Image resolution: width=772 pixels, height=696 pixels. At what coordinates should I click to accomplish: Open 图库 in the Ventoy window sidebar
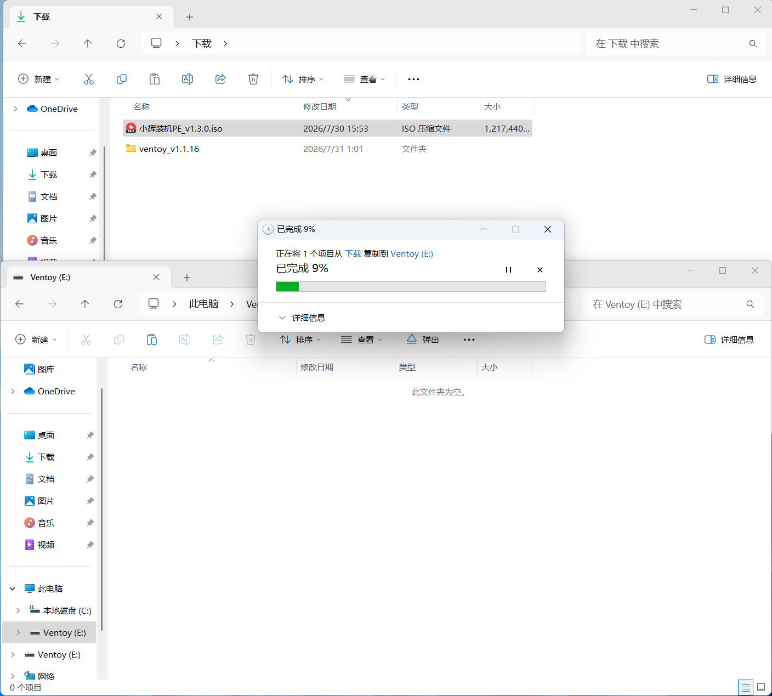click(x=46, y=369)
